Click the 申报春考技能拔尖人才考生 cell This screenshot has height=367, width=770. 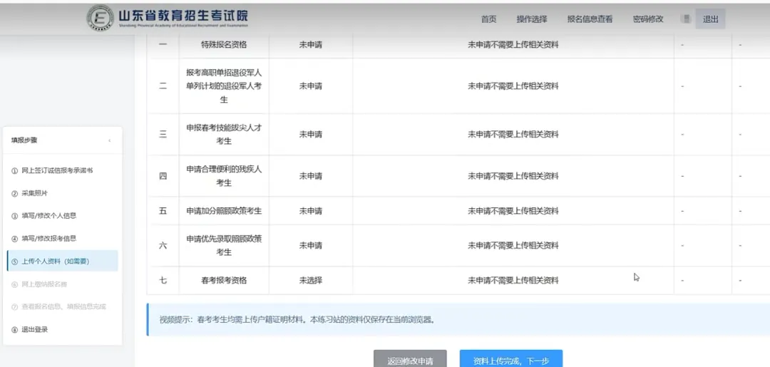coord(224,135)
